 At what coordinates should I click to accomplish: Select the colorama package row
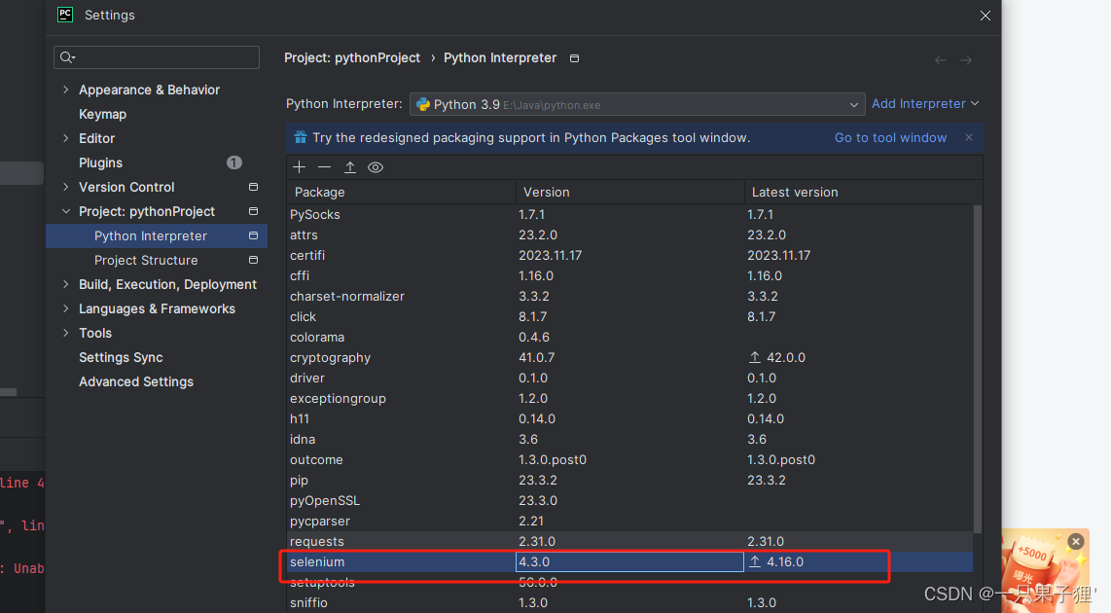(x=629, y=338)
